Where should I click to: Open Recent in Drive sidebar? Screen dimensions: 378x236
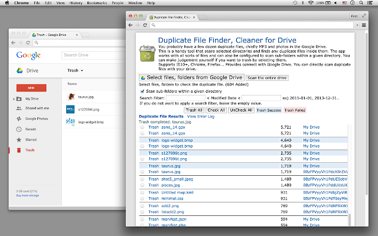[x=30, y=129]
